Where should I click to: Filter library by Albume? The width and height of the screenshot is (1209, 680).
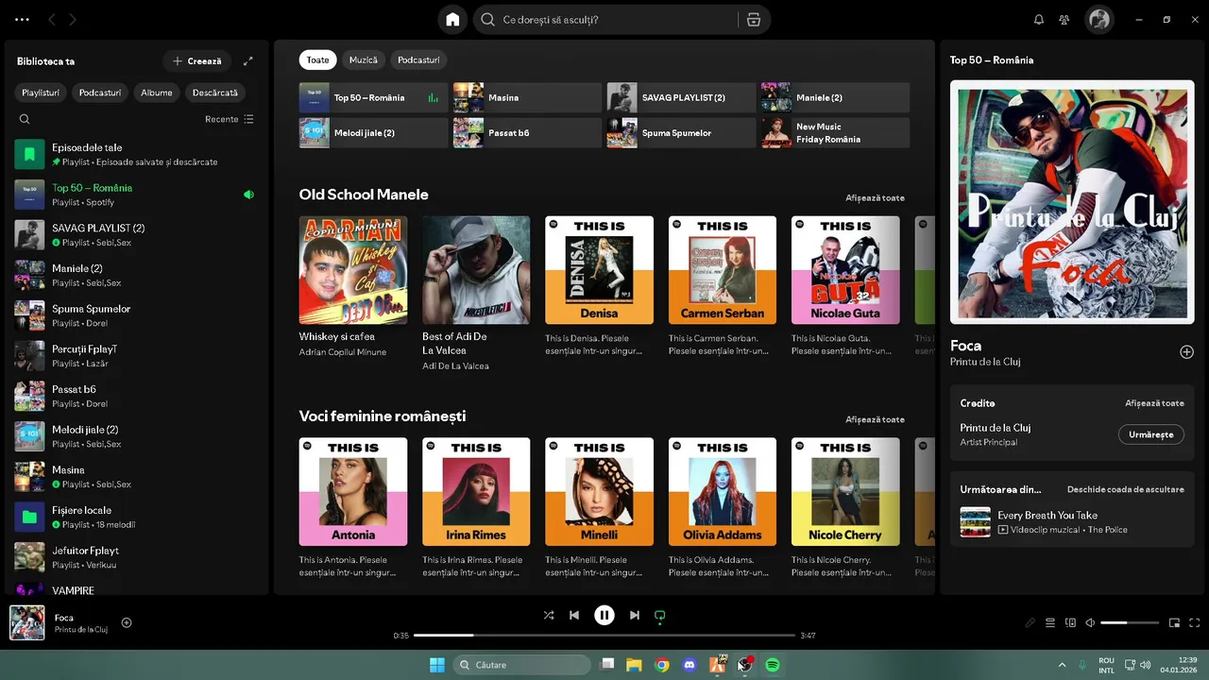coord(157,93)
